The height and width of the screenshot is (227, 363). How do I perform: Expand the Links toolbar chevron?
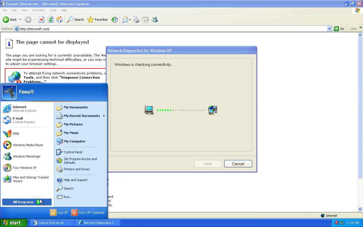(x=361, y=28)
